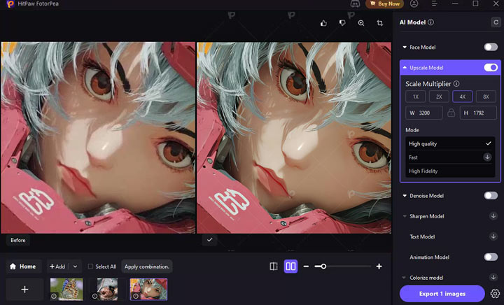The image size is (504, 305).
Task: Download the Colorize model
Action: point(493,278)
